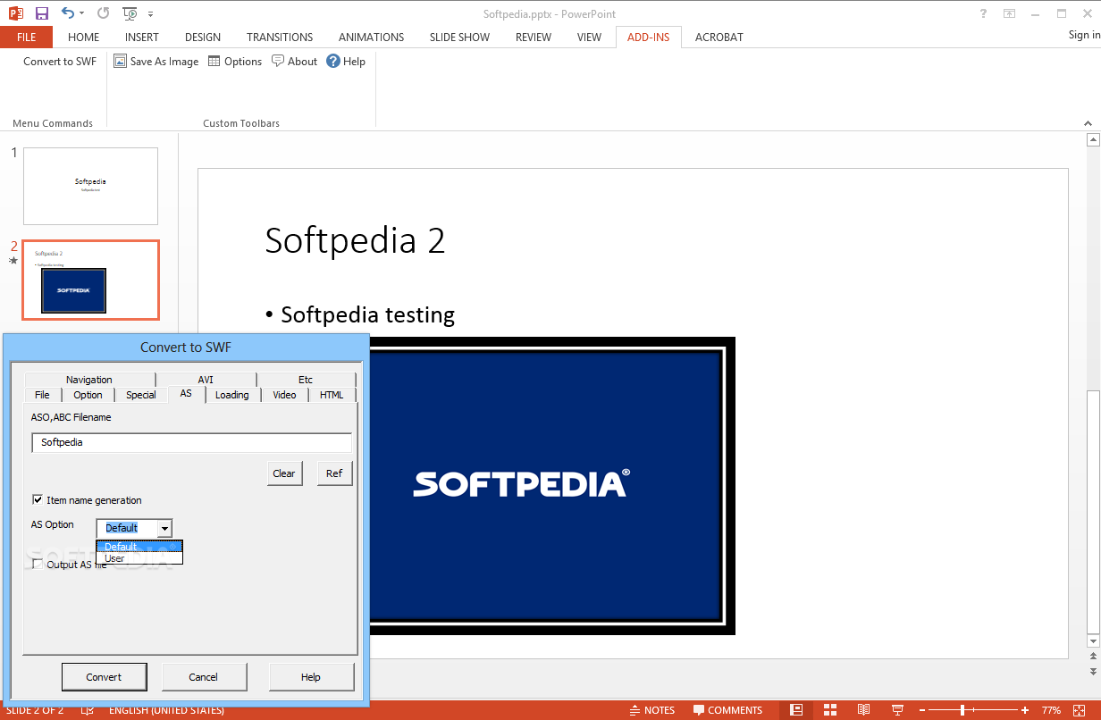This screenshot has height=720, width=1101.
Task: Start Slide Show from status bar icon
Action: click(896, 710)
